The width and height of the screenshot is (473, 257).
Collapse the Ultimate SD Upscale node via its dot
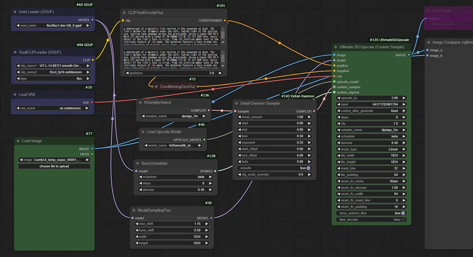(335, 47)
